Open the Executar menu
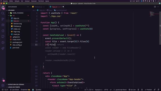Viewport: 161px width, 91px height. click(x=34, y=1)
